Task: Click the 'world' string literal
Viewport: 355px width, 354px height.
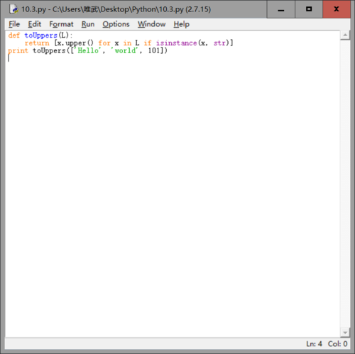Action: (124, 50)
